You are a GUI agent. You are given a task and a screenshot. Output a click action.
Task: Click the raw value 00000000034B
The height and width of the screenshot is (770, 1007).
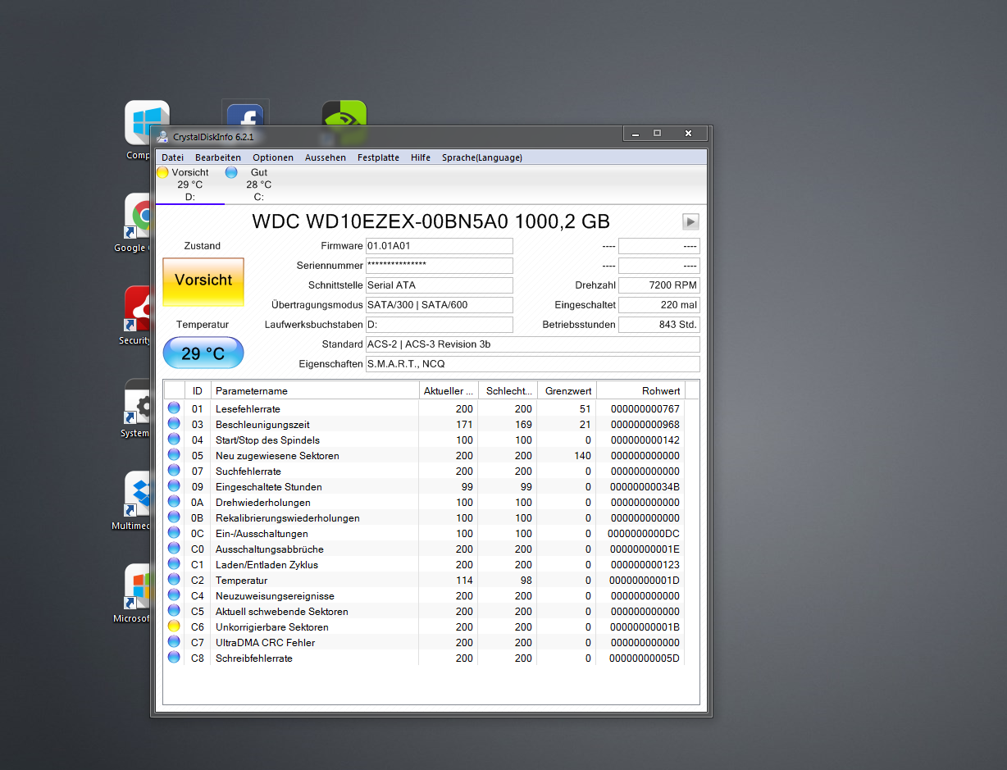click(x=645, y=487)
